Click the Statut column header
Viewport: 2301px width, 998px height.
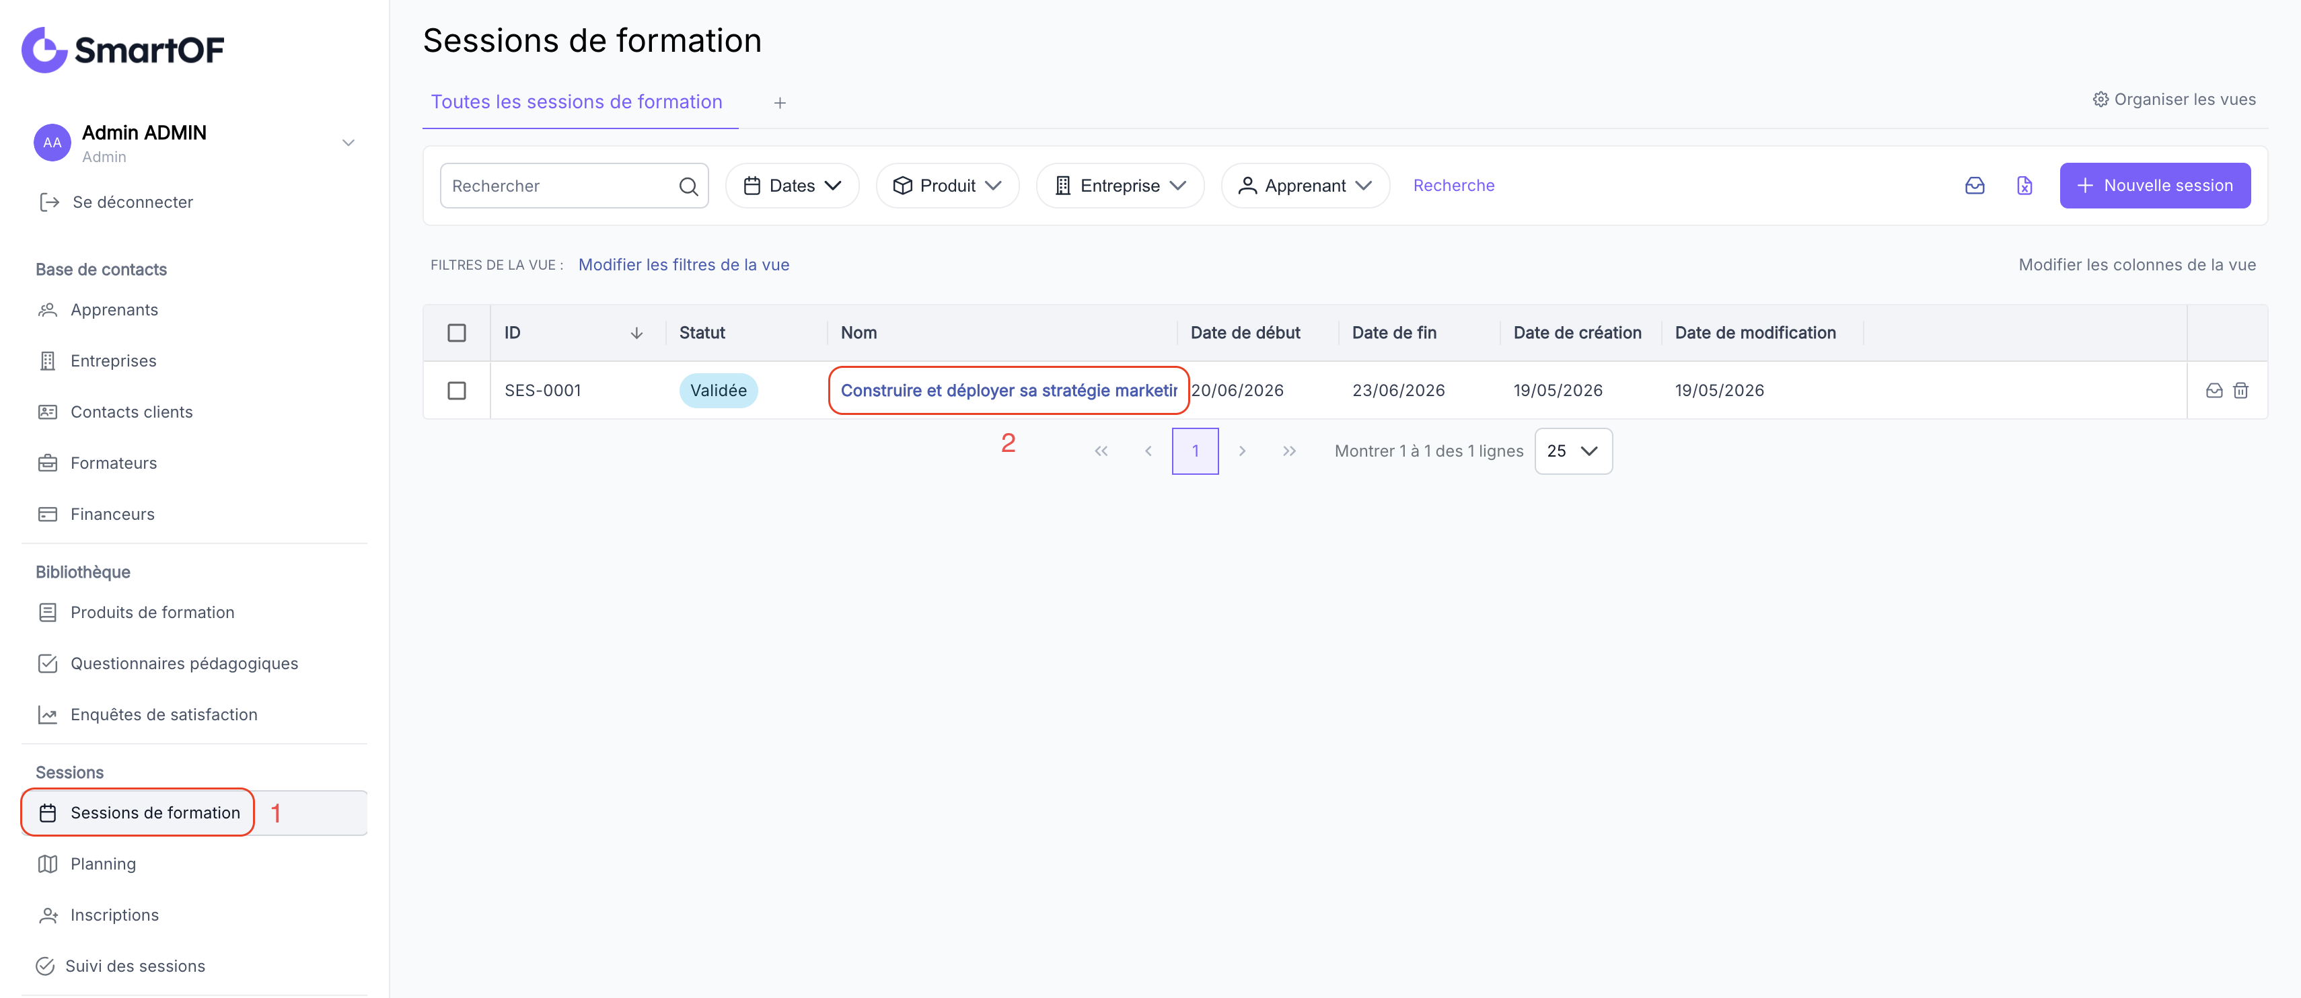pyautogui.click(x=702, y=333)
